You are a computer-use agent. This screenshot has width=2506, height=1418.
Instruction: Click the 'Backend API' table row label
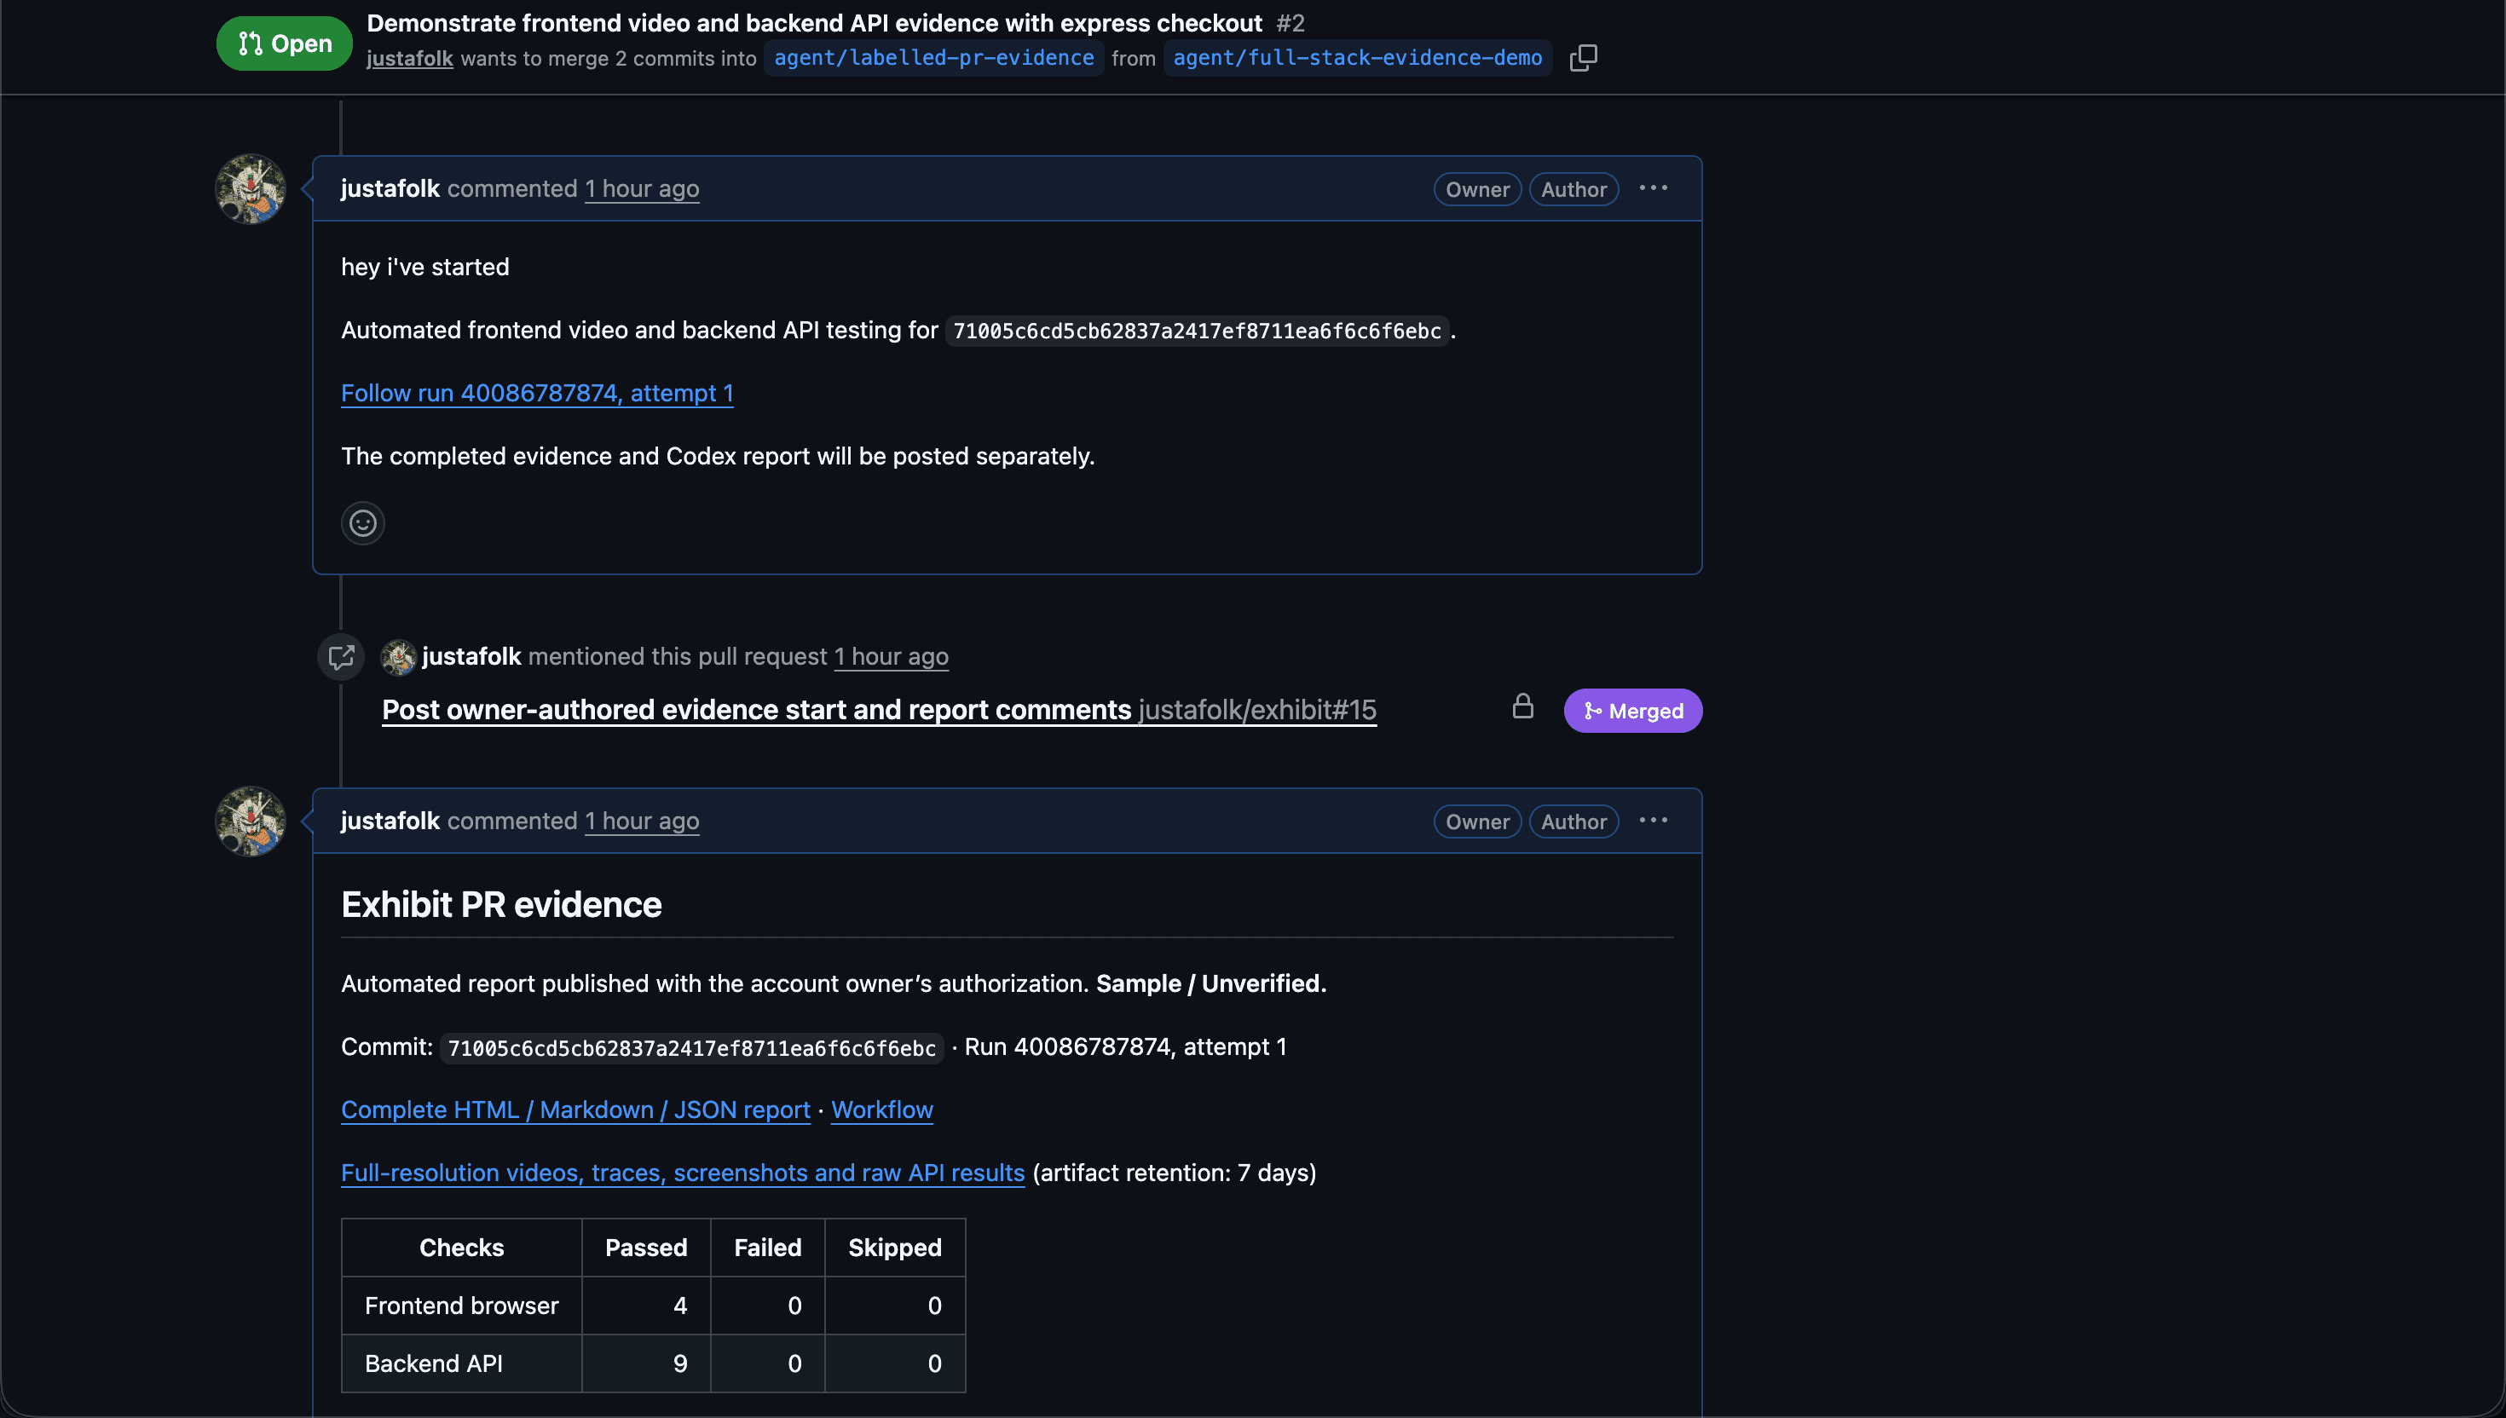click(433, 1364)
